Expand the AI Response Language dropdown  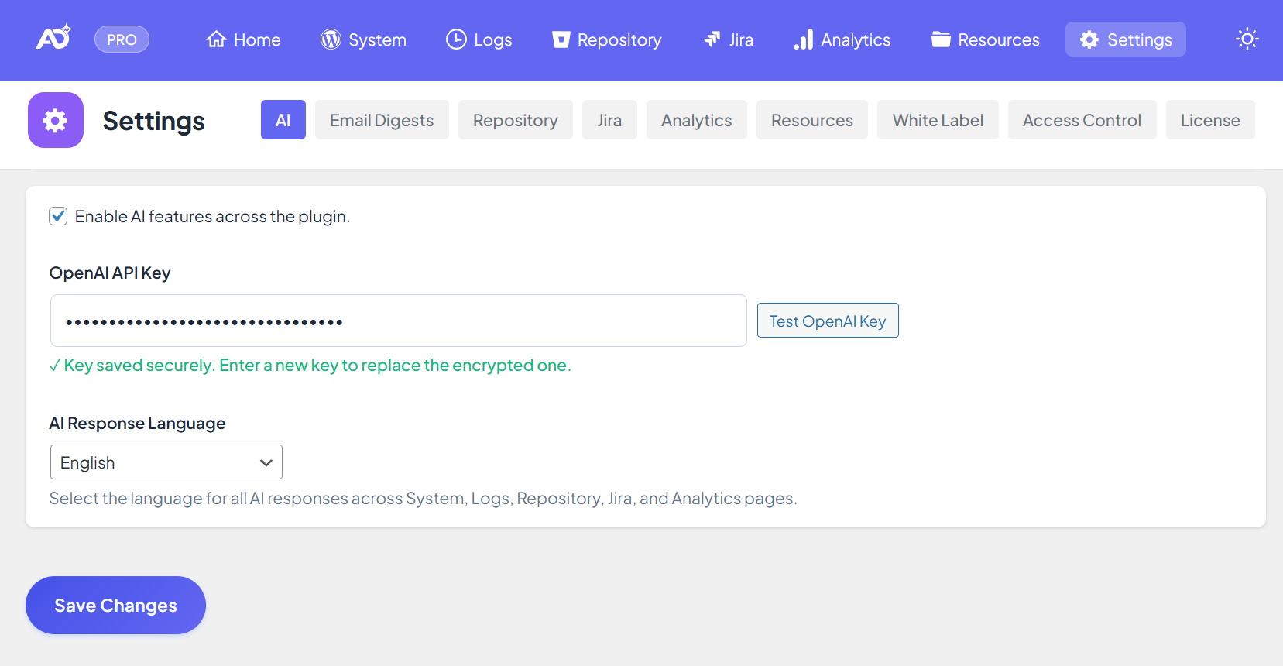click(166, 462)
